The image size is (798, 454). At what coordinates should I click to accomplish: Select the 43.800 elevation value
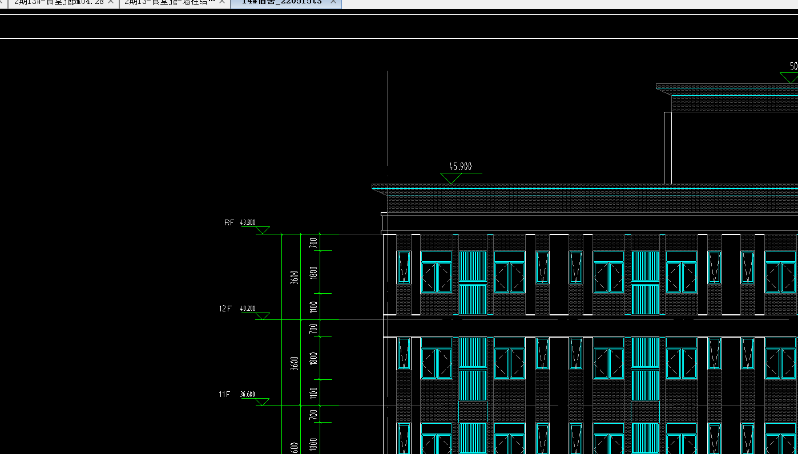[247, 222]
